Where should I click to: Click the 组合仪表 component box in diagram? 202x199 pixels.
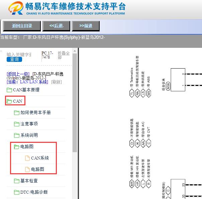pos(178,80)
